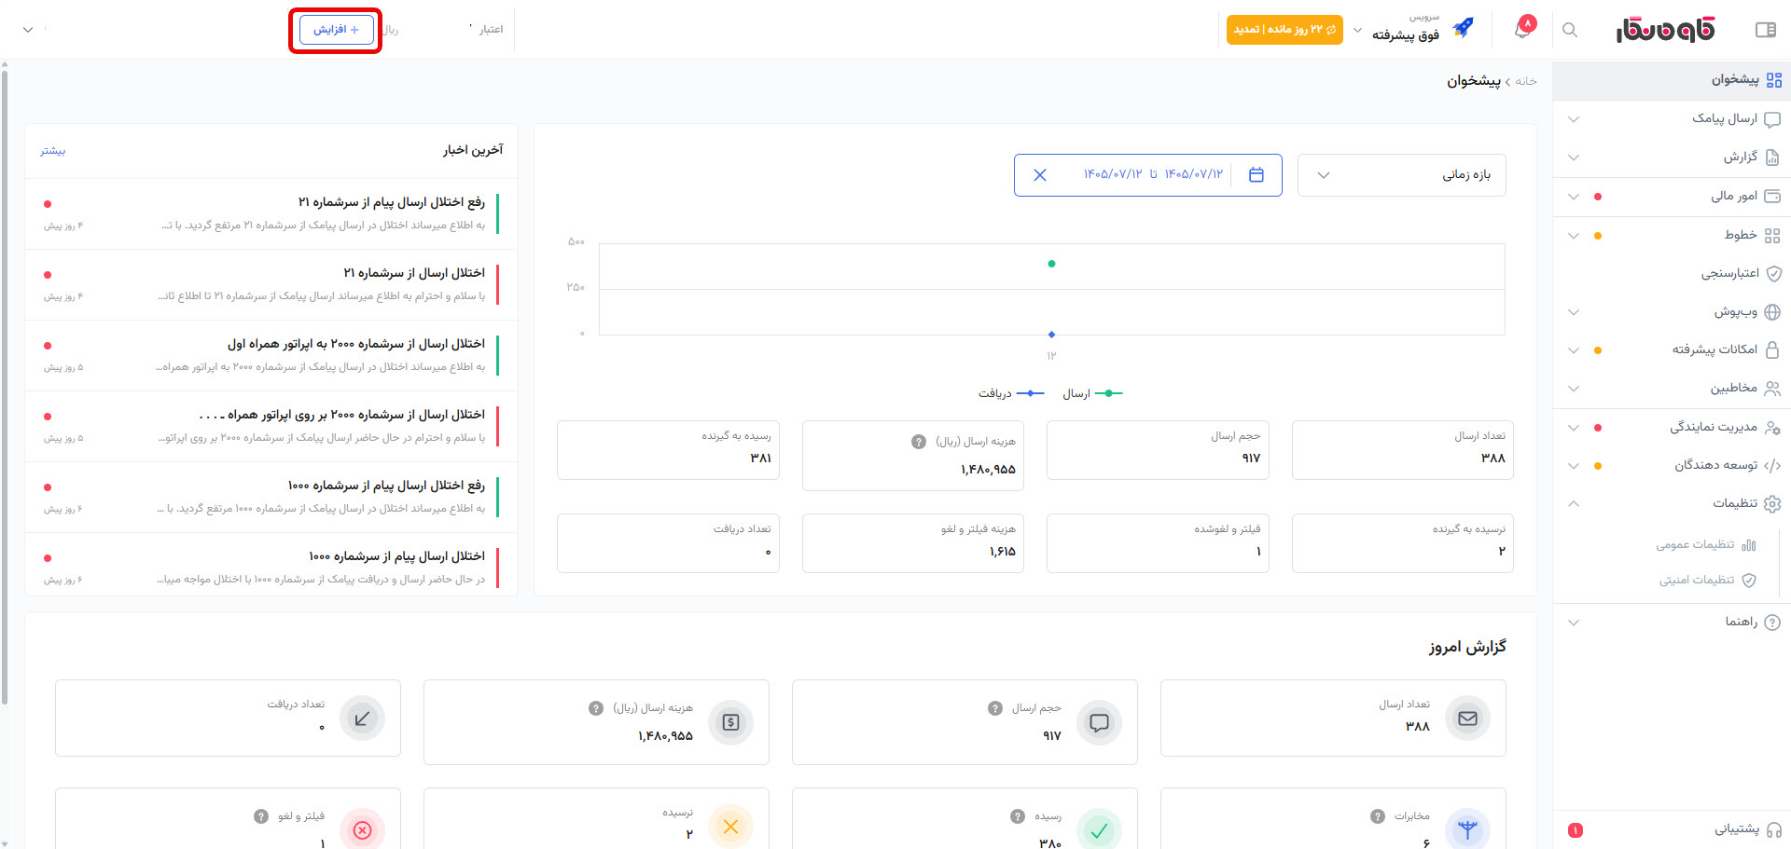Toggle دریافت series in chart legend
Screen dimensions: 1791x849
pyautogui.click(x=1011, y=393)
